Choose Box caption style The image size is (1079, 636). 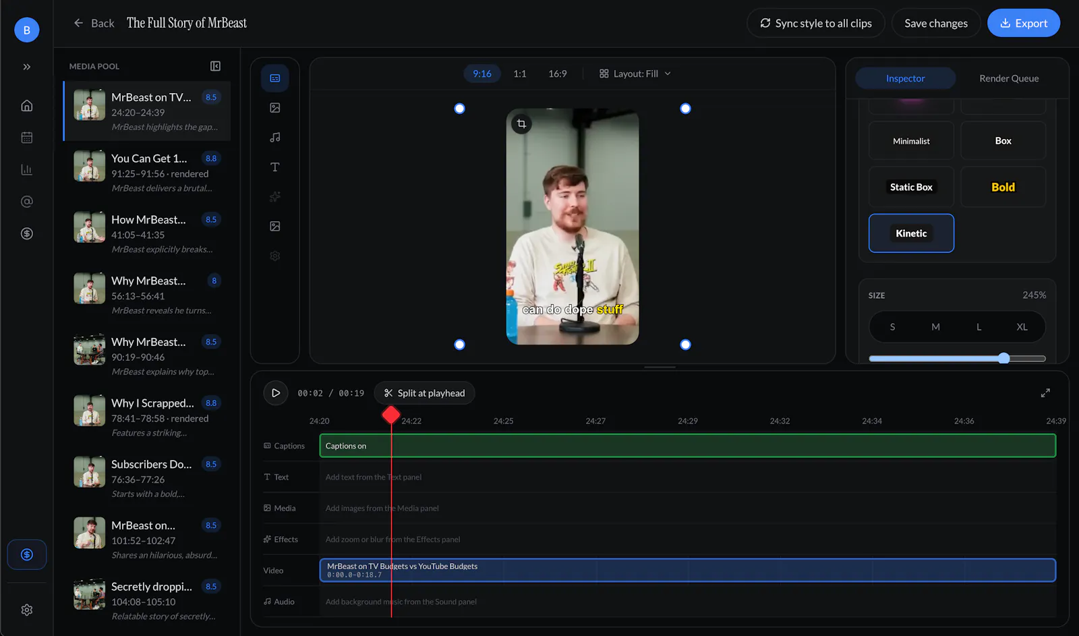coord(1003,141)
